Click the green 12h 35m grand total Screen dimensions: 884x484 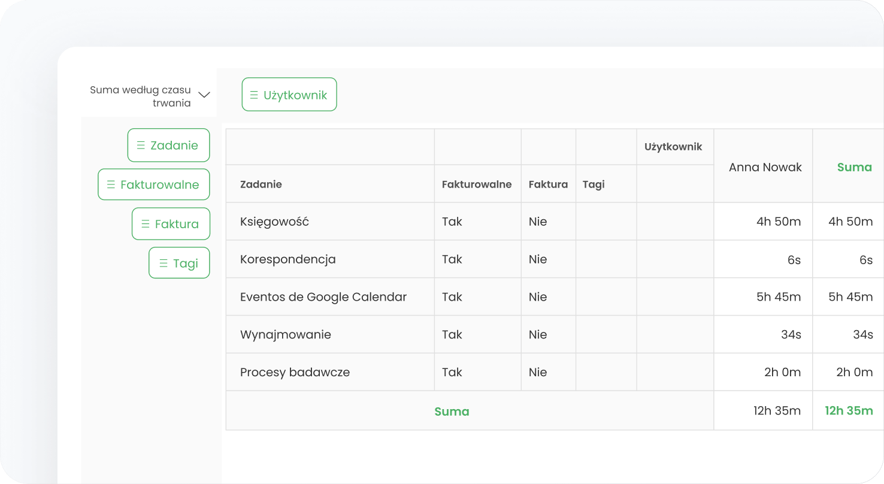point(849,411)
